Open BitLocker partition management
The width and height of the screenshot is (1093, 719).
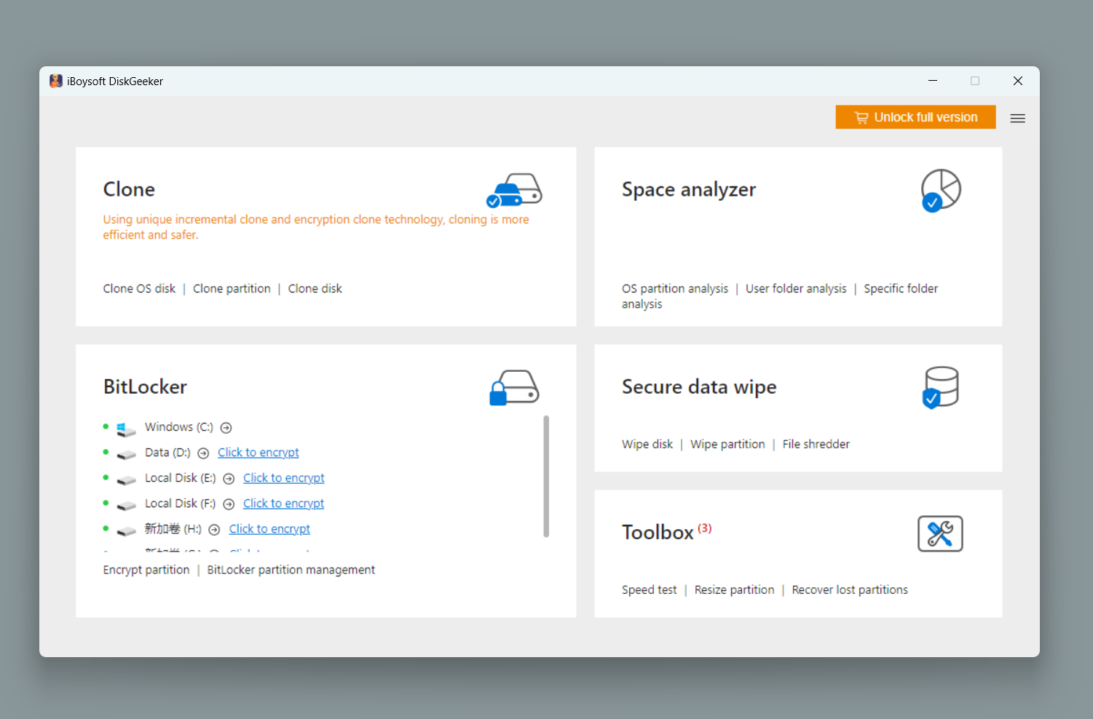[291, 570]
